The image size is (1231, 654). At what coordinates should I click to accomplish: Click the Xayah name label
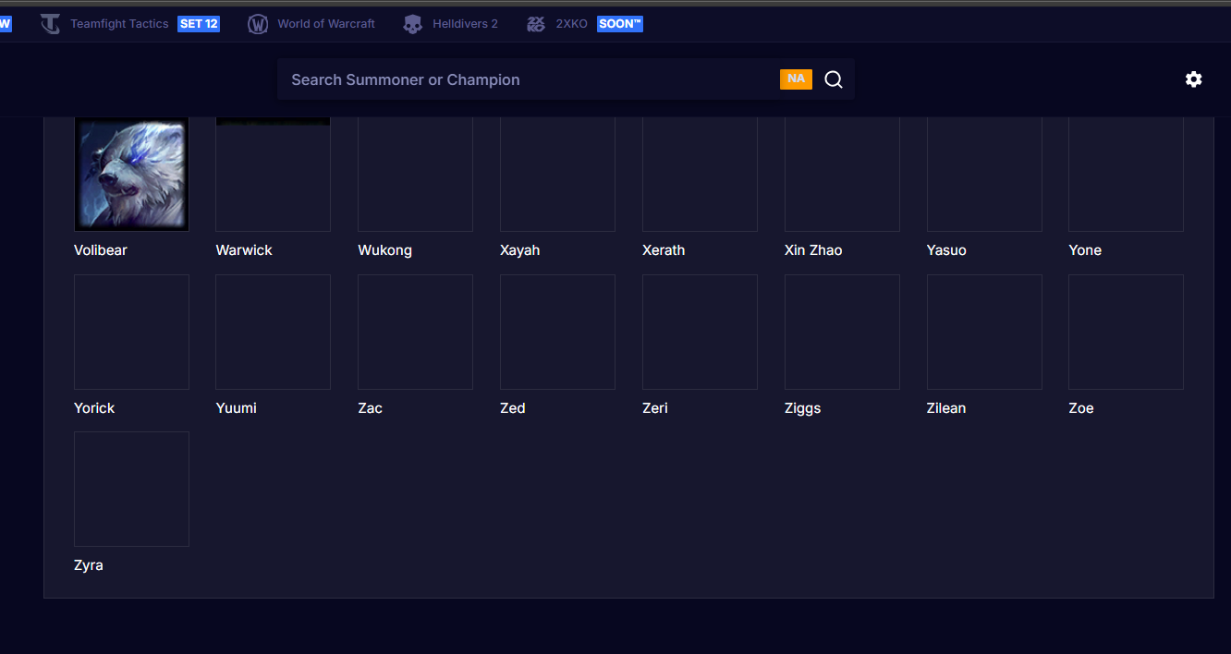coord(519,250)
